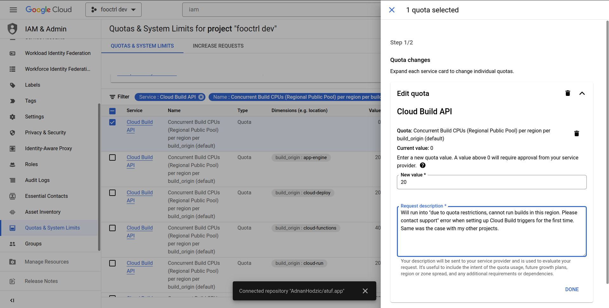
Task: Open Workload Identity Federation page
Action: (58, 53)
